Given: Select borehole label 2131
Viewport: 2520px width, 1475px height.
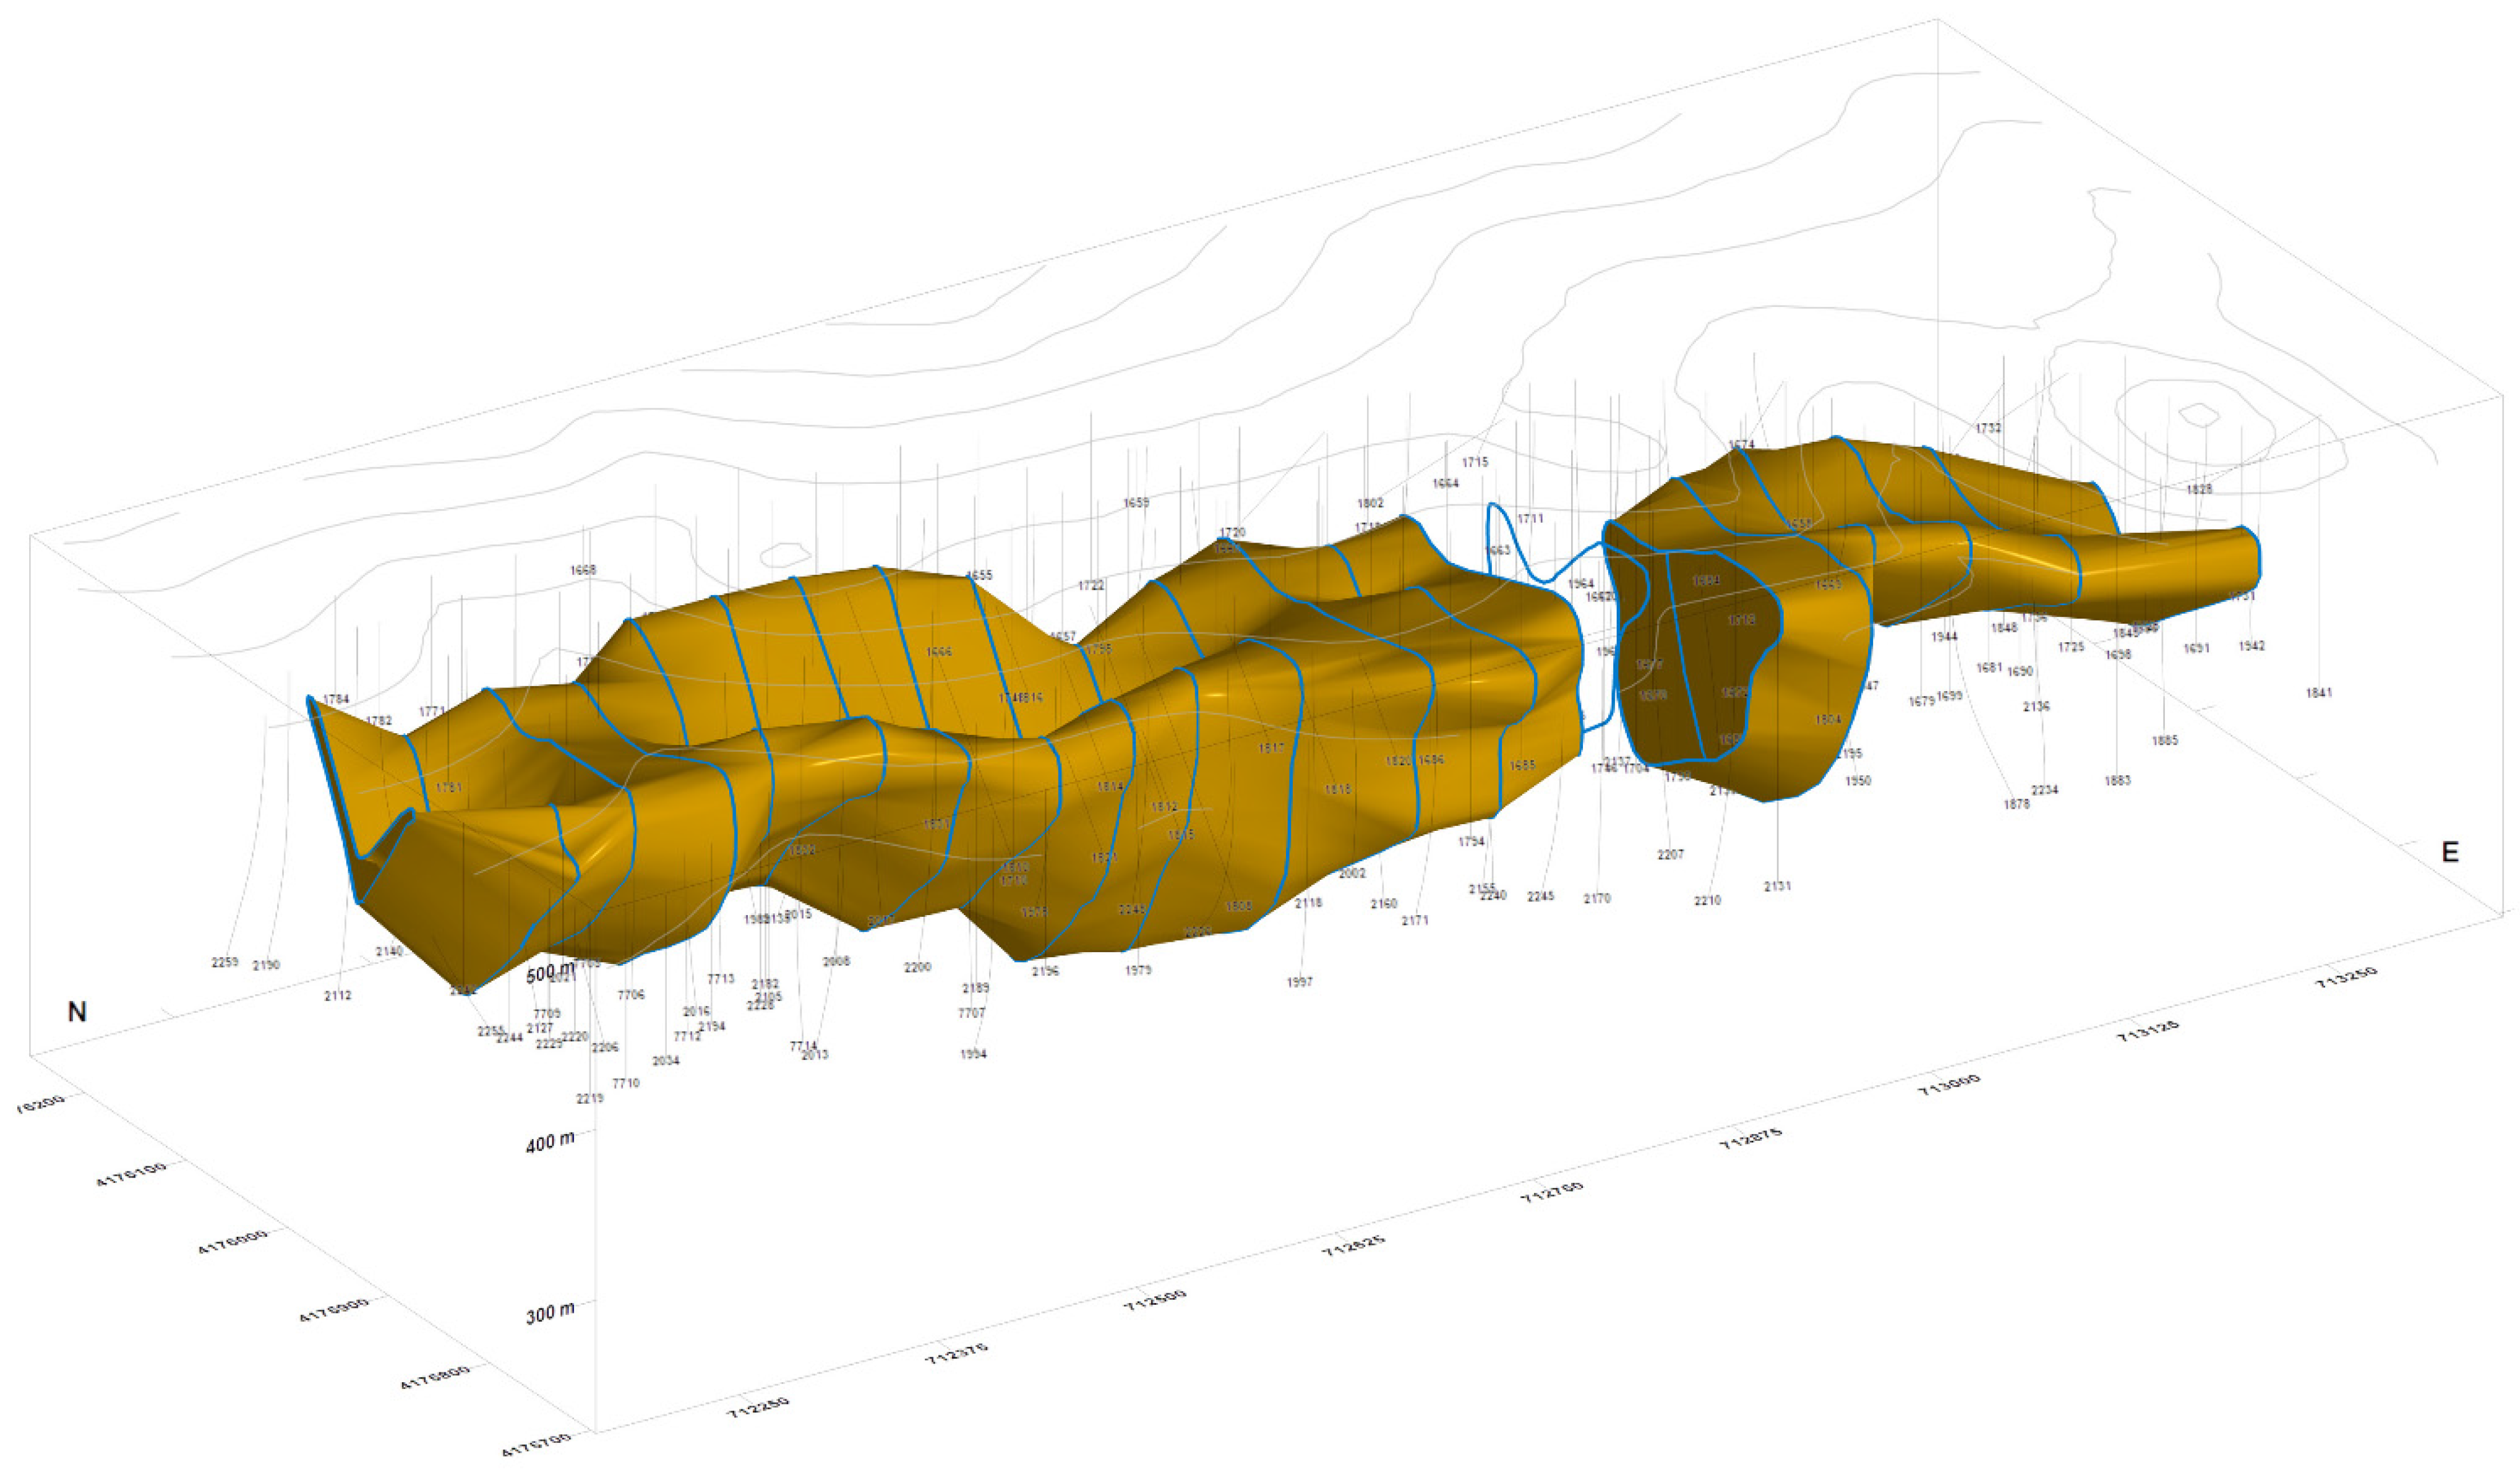Looking at the screenshot, I should click(1777, 886).
